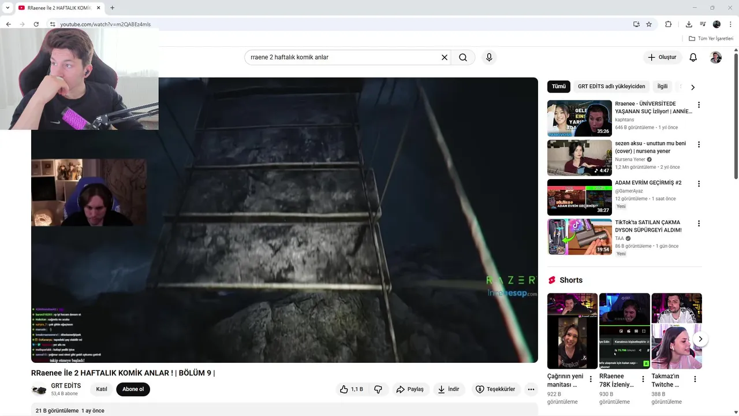The image size is (739, 416).
Task: Open Takmaz'ın Twitche short thumbnail
Action: (677, 331)
